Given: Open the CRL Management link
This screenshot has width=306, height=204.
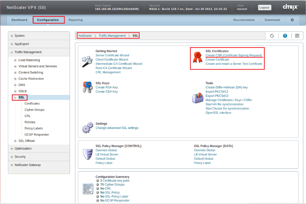Looking at the screenshot, I should tap(108, 72).
